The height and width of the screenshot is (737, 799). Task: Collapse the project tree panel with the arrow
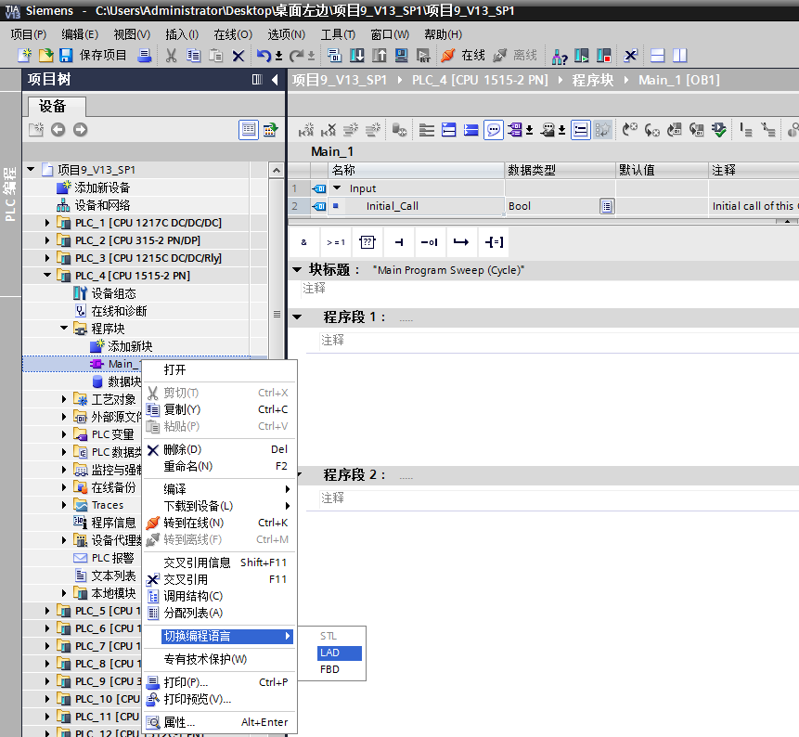point(275,80)
